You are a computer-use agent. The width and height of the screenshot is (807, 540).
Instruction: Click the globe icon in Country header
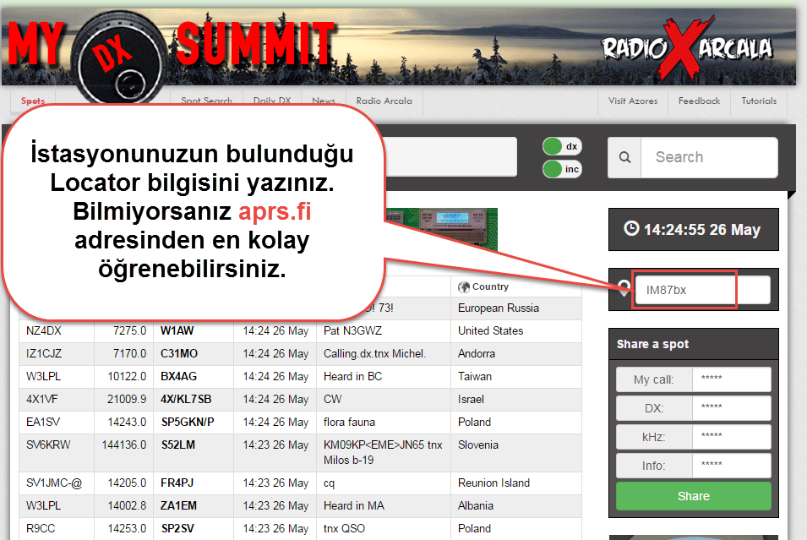tap(464, 287)
